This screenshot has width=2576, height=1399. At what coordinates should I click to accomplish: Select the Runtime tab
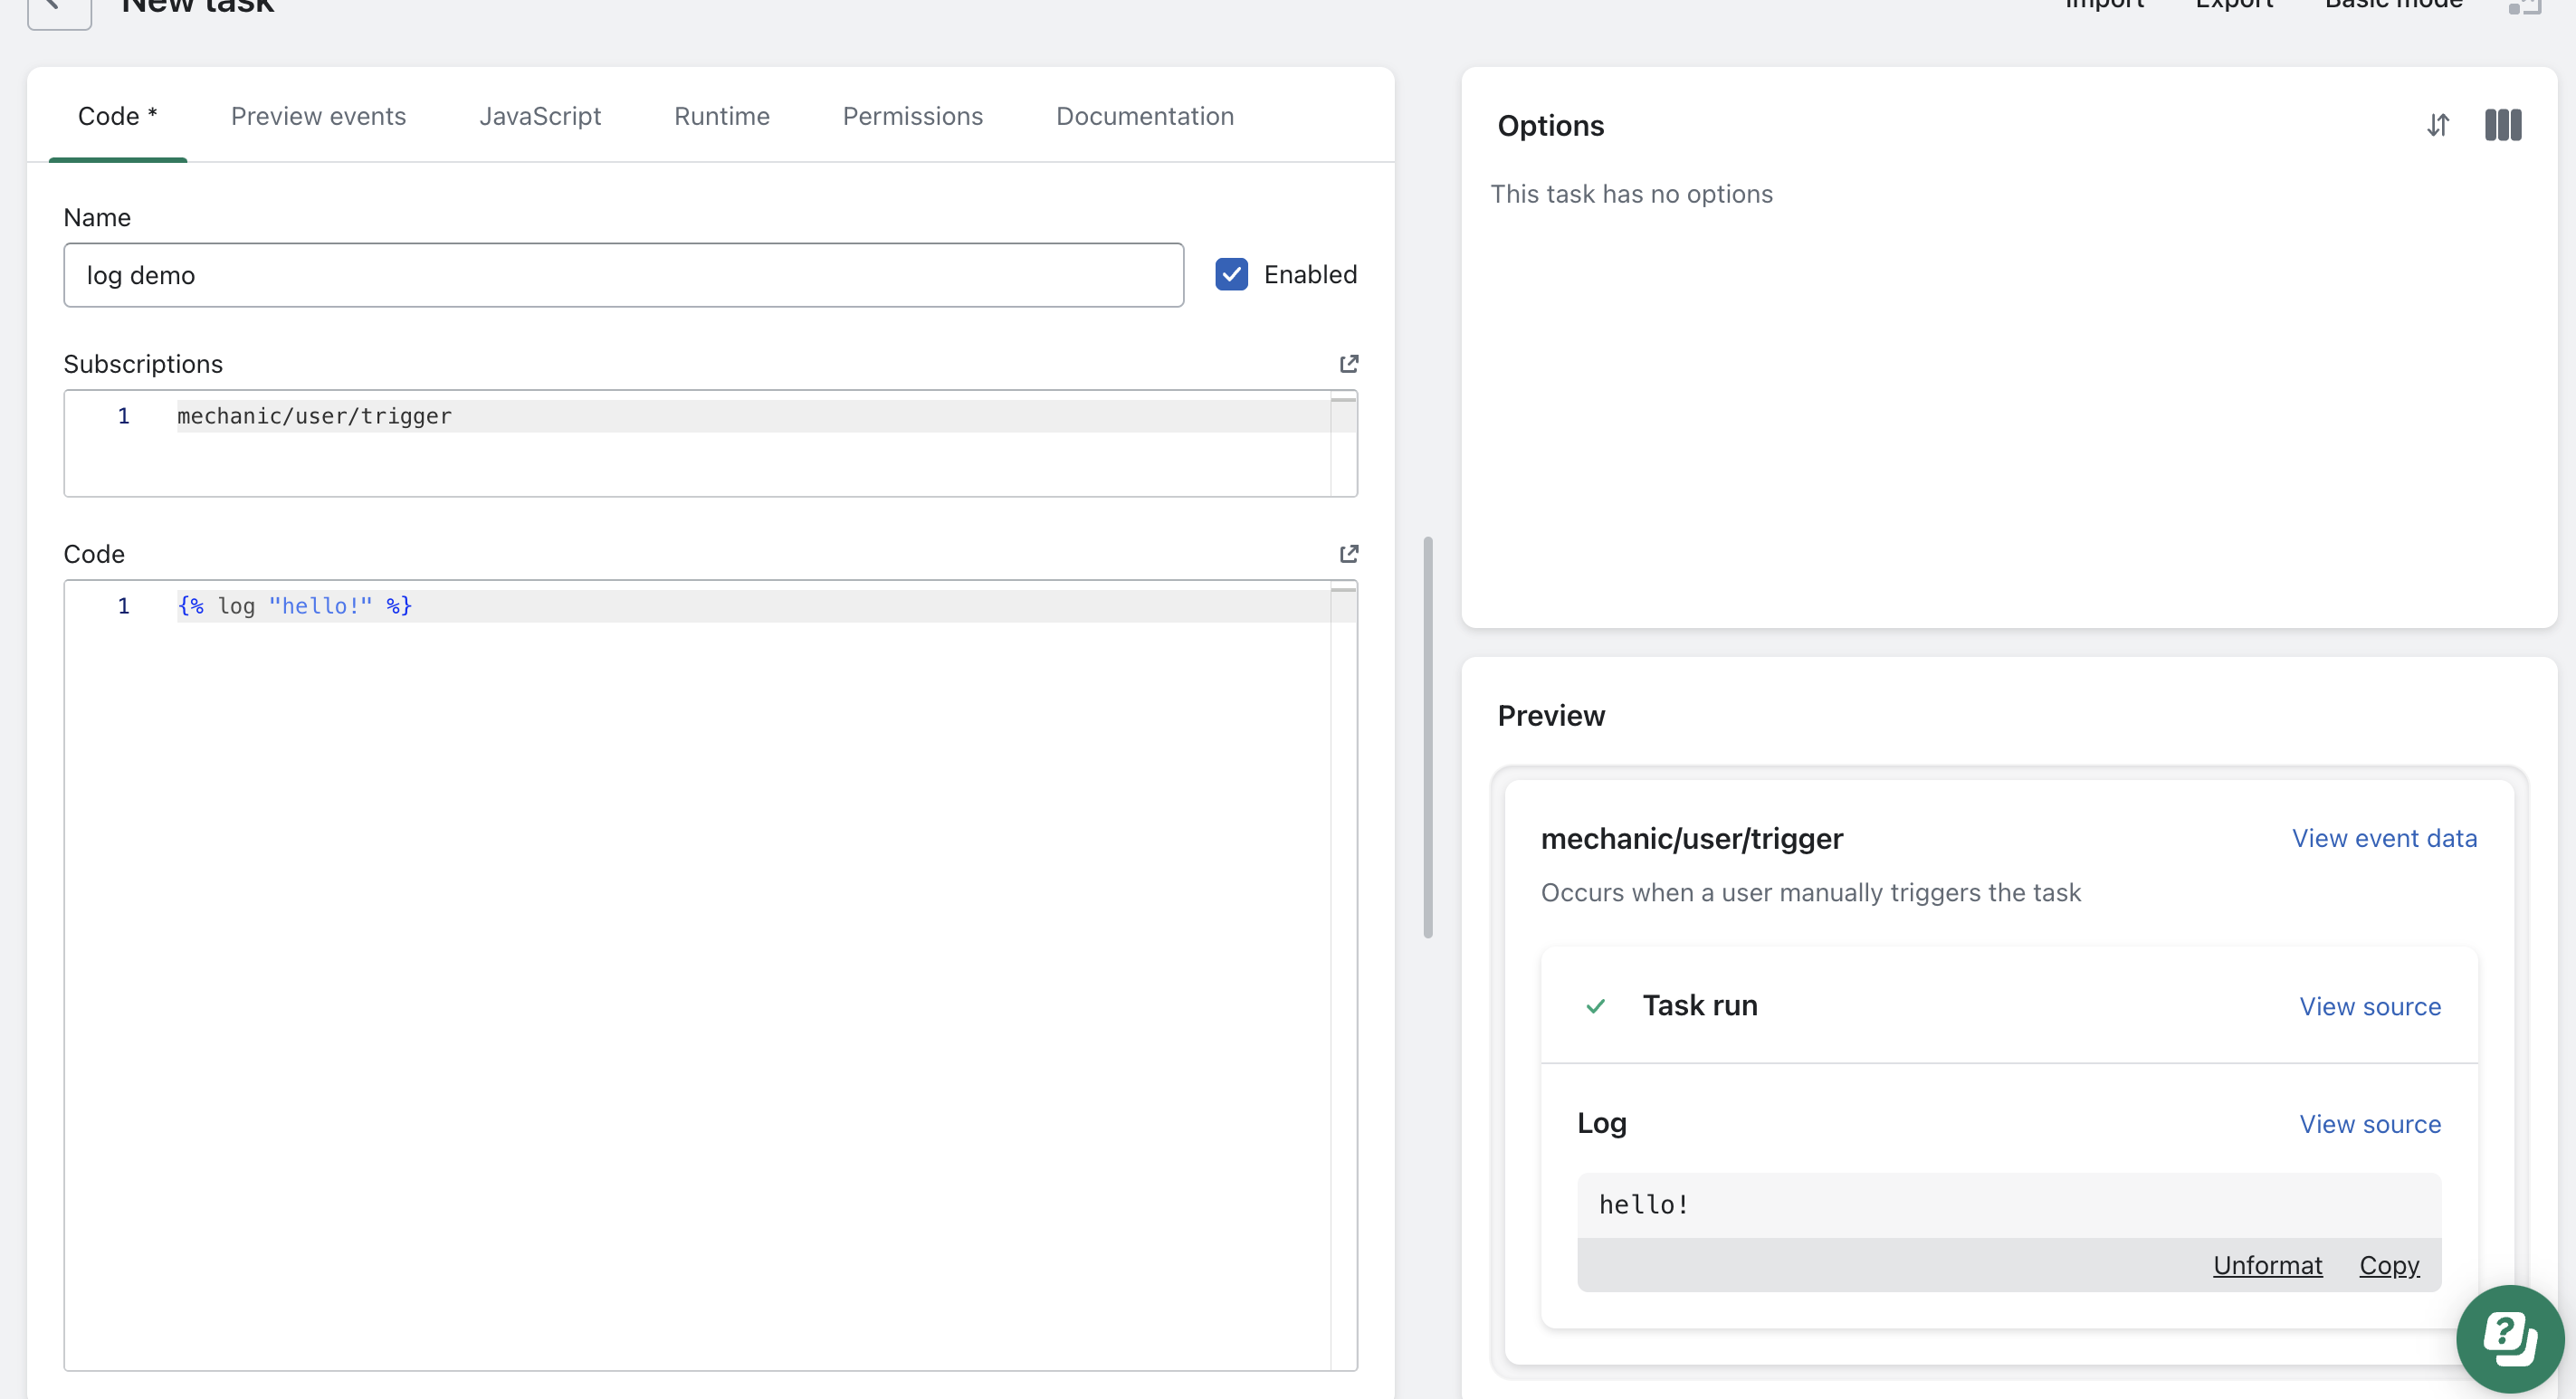coord(721,116)
